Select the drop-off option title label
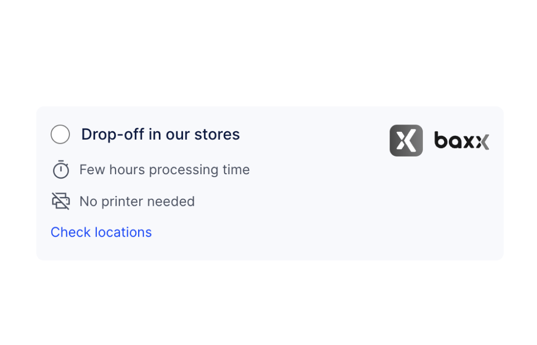This screenshot has height=345, width=537. (160, 134)
